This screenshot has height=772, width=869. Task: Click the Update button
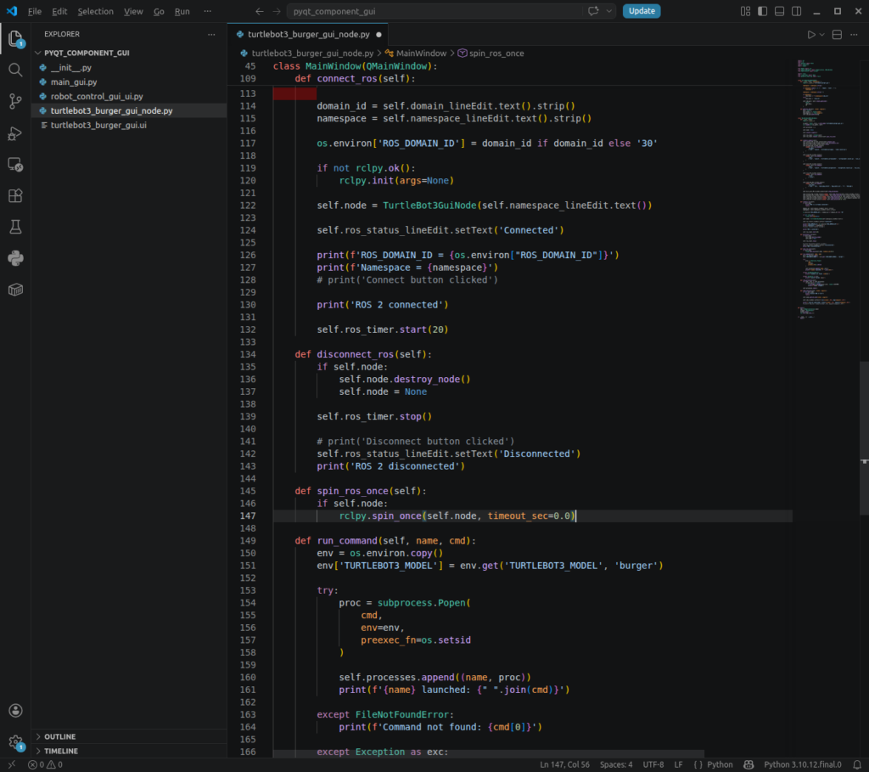pos(642,11)
